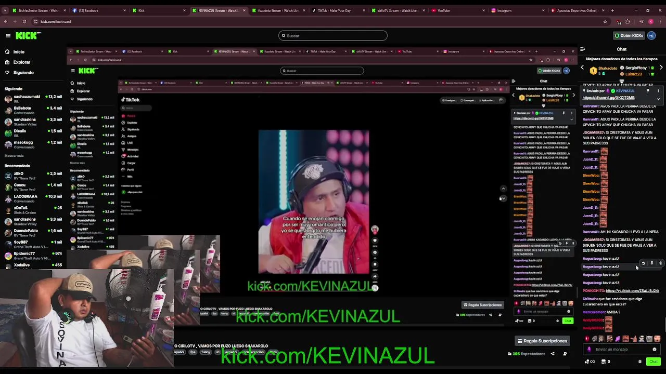Image resolution: width=666 pixels, height=374 pixels.
Task: Expand Mostrar más in the main sidebar
Action: pyautogui.click(x=14, y=156)
